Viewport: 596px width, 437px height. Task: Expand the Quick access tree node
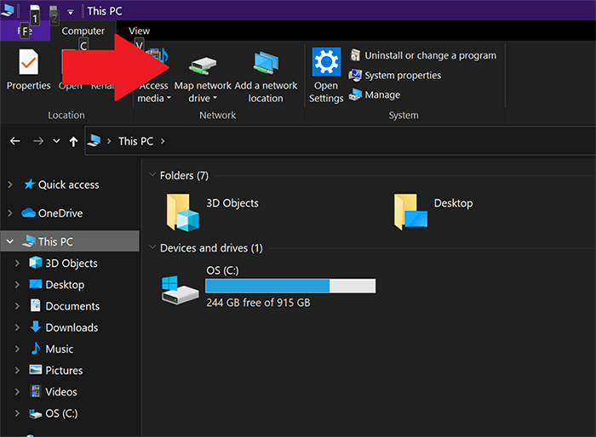click(10, 184)
